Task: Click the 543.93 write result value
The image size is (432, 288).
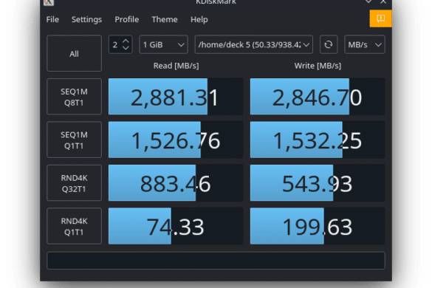Action: [318, 183]
